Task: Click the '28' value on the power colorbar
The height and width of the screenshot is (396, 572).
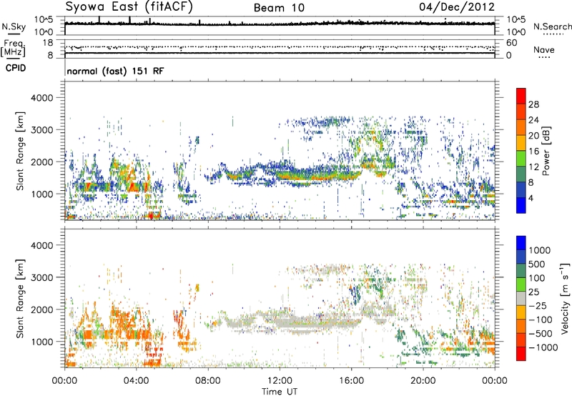Action: tap(533, 104)
